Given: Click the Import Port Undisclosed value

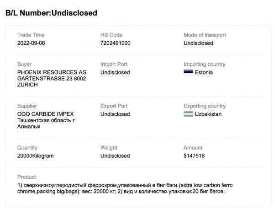Looking at the screenshot, I should [x=115, y=72].
